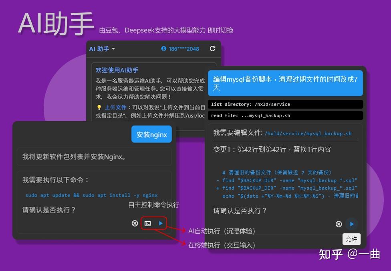This screenshot has width=391, height=271.
Task: Click the list directory: /hxld/service entry
Action: pos(285,104)
